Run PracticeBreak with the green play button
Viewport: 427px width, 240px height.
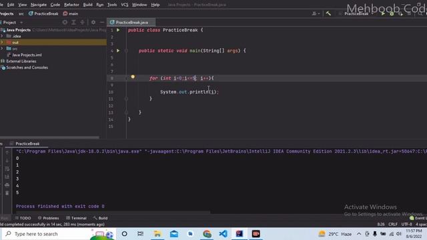[x=383, y=13]
